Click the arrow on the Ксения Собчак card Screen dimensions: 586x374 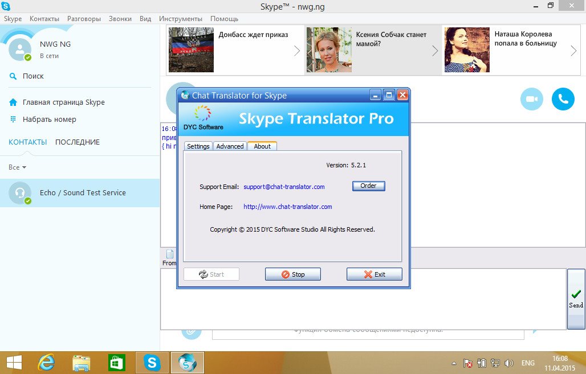[434, 51]
